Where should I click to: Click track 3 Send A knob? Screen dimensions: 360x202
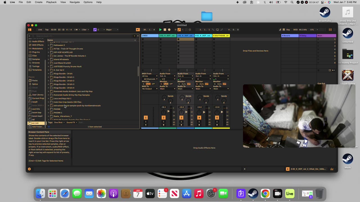click(182, 97)
